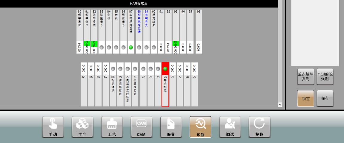The image size is (344, 143).
Task: Select the value field of channel 64
Action: (x=84, y=69)
